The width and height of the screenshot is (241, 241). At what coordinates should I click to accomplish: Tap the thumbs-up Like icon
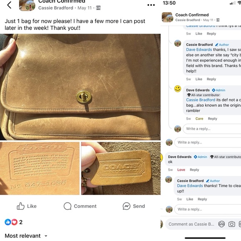pyautogui.click(x=21, y=206)
